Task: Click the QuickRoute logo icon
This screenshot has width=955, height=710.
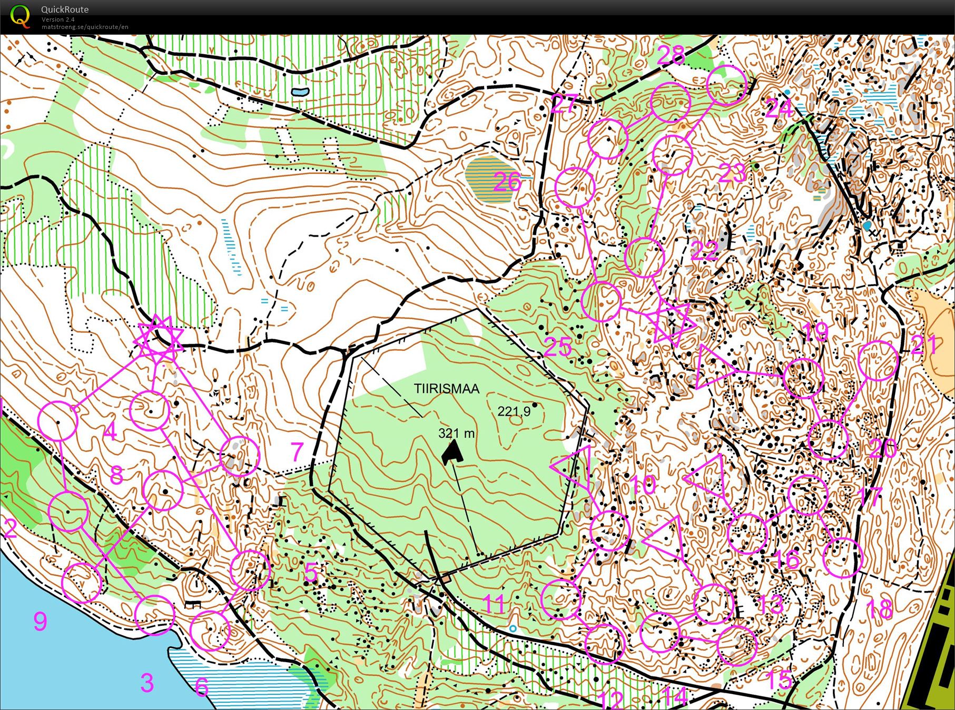Action: click(x=20, y=16)
